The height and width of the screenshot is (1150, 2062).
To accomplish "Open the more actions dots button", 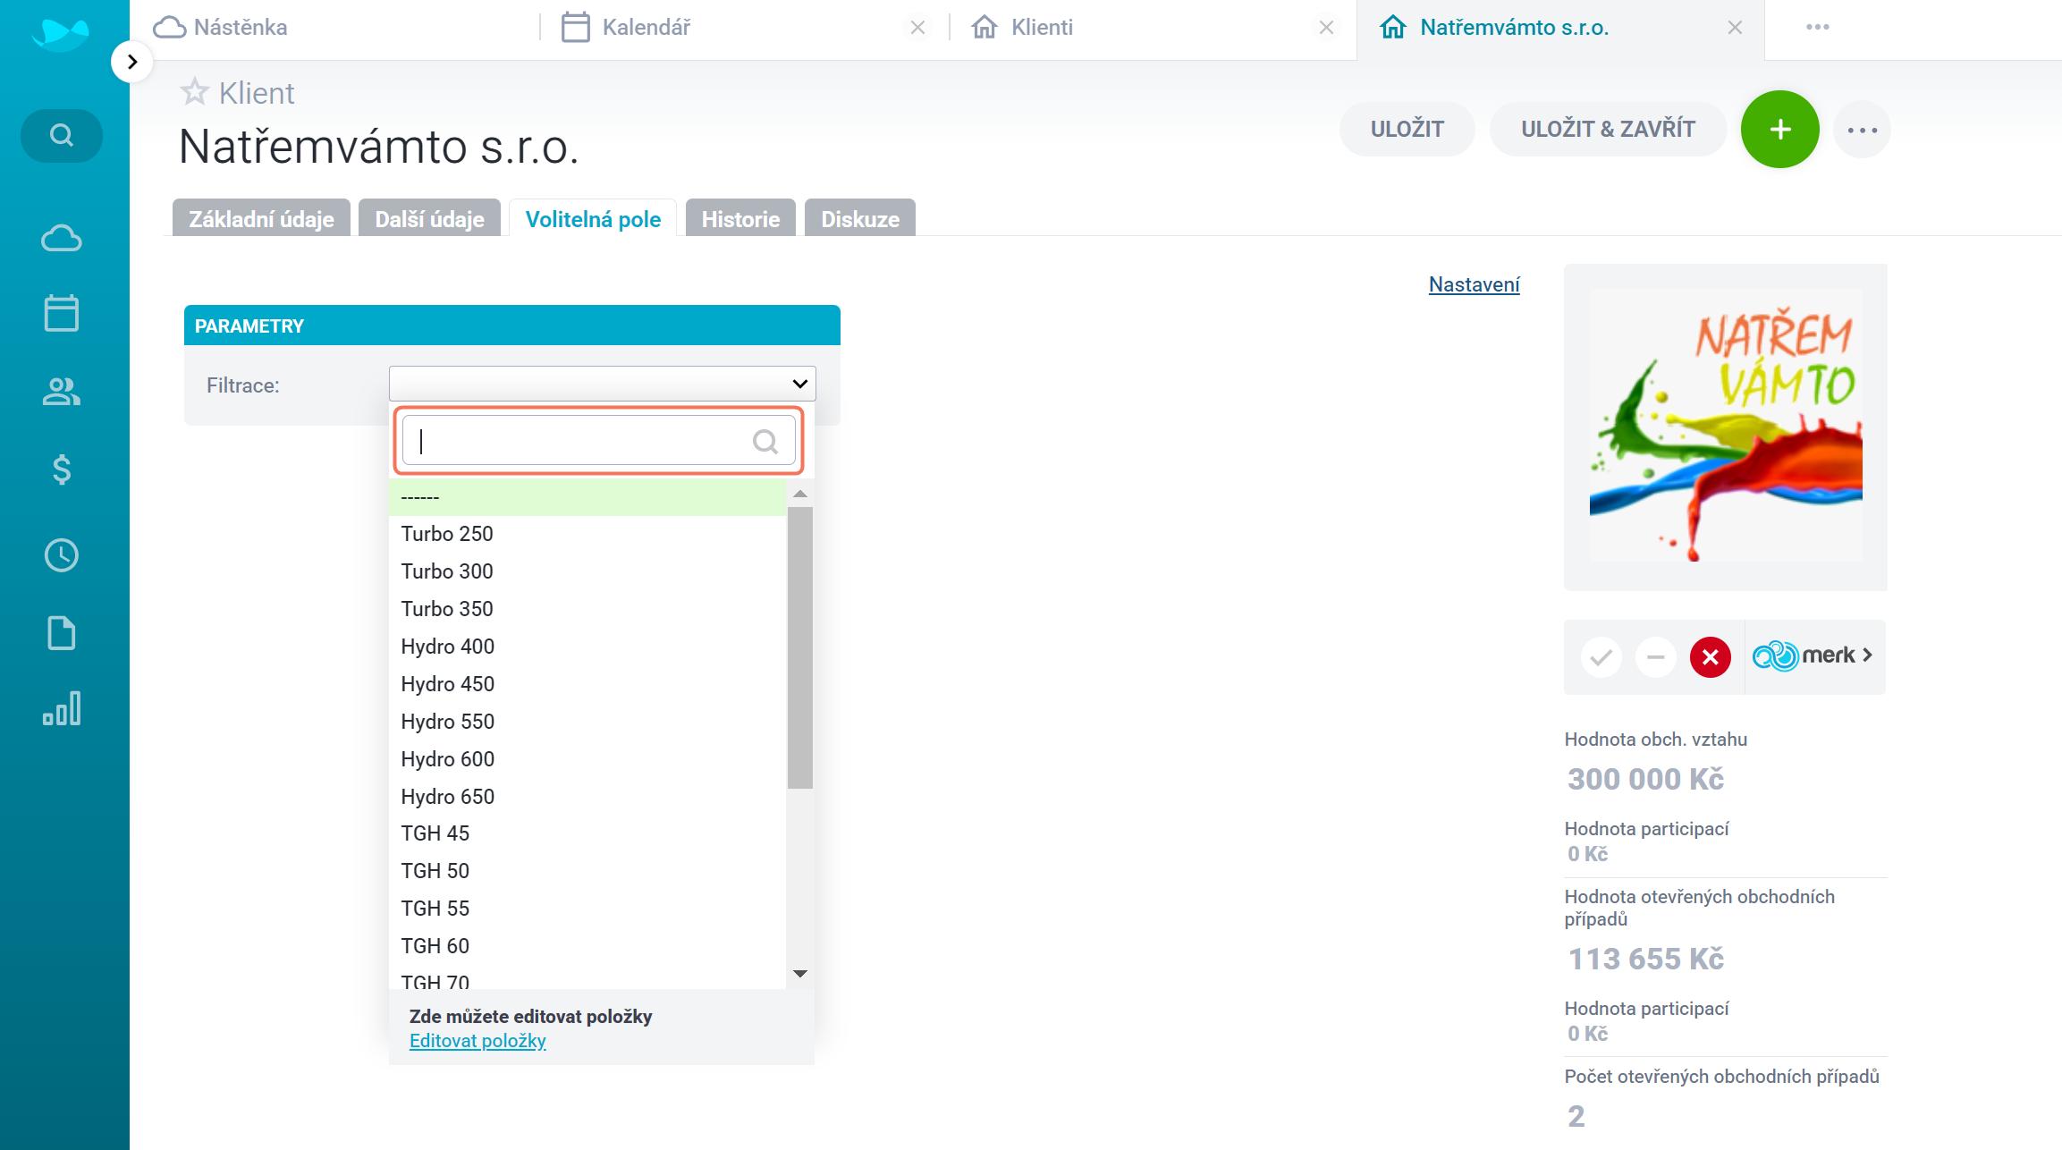I will click(x=1862, y=130).
